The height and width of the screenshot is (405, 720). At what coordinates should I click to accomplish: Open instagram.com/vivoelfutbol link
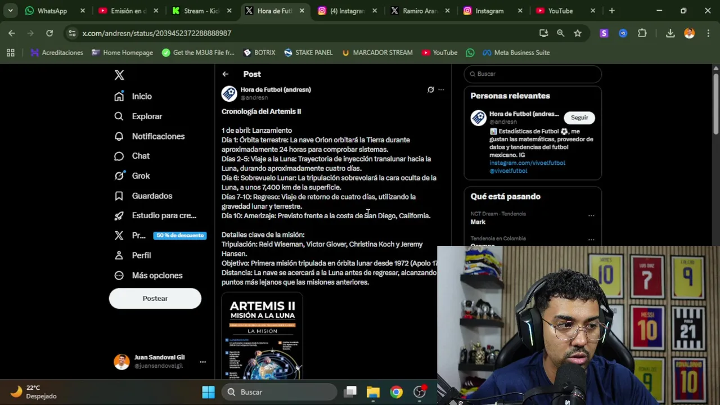point(527,163)
